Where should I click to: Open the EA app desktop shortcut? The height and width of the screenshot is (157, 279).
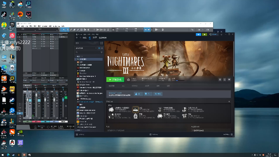click(x=20, y=15)
